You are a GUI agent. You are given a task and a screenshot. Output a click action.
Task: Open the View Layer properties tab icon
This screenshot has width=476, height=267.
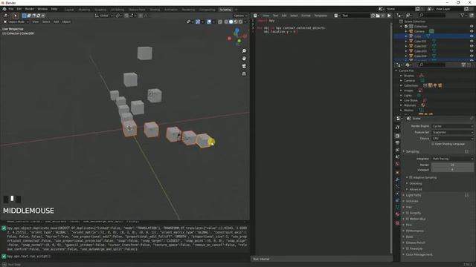pyautogui.click(x=397, y=150)
